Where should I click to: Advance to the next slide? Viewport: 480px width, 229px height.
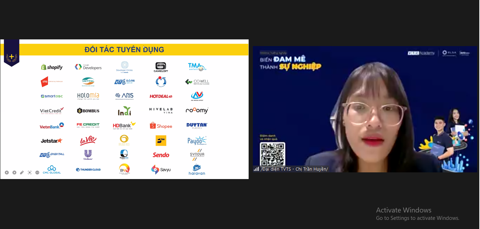pyautogui.click(x=14, y=172)
